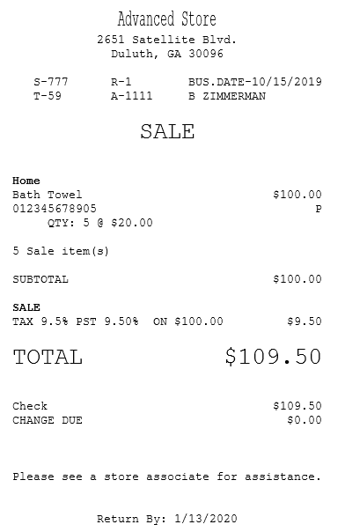345x532 pixels.
Task: Select the 012345678905 barcode number
Action: pyautogui.click(x=55, y=209)
